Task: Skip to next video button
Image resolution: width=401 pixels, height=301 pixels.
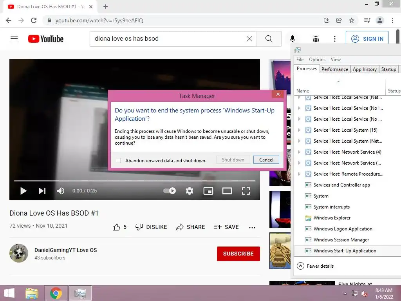Action: [x=42, y=191]
